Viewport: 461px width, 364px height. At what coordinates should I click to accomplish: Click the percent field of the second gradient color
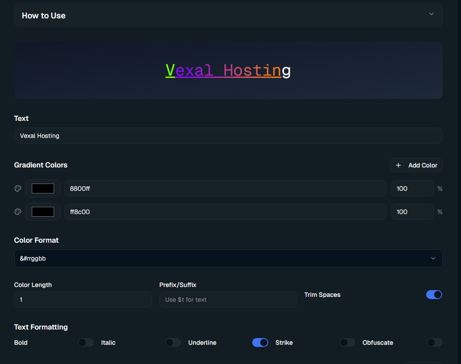pyautogui.click(x=411, y=212)
